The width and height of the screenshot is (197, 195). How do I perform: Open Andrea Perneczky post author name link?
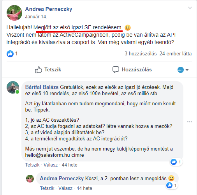pos(49,9)
